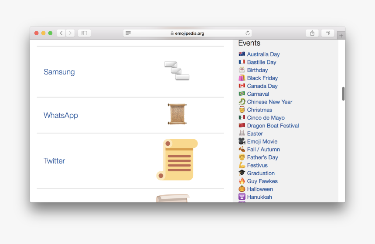Click the Canadian flag icon
Image resolution: width=375 pixels, height=244 pixels.
point(242,86)
